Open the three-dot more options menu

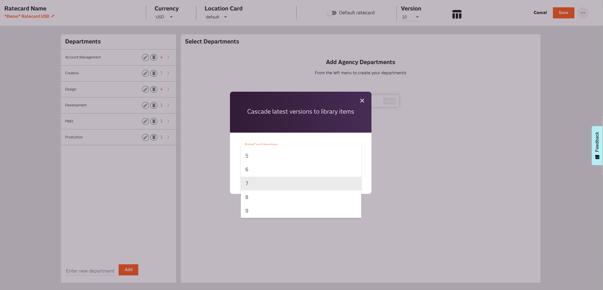tap(583, 13)
